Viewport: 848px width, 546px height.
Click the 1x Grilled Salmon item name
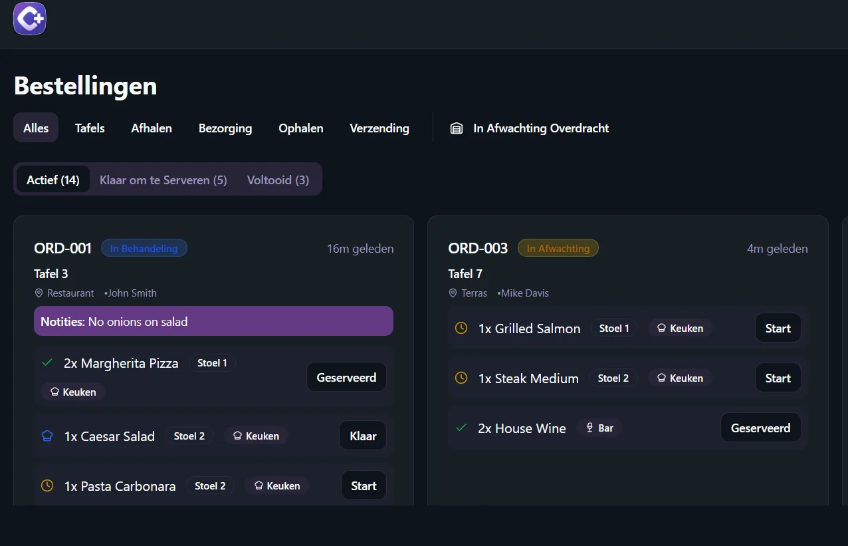pyautogui.click(x=530, y=329)
